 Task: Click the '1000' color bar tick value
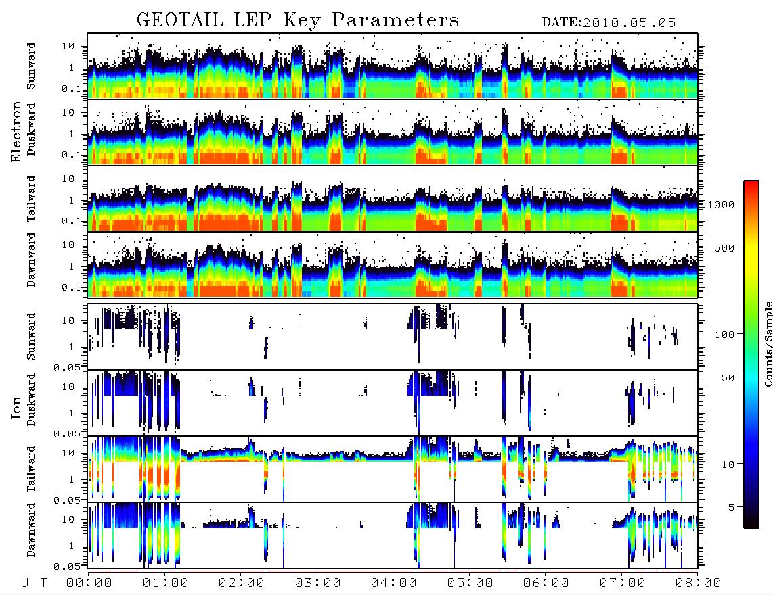(720, 205)
